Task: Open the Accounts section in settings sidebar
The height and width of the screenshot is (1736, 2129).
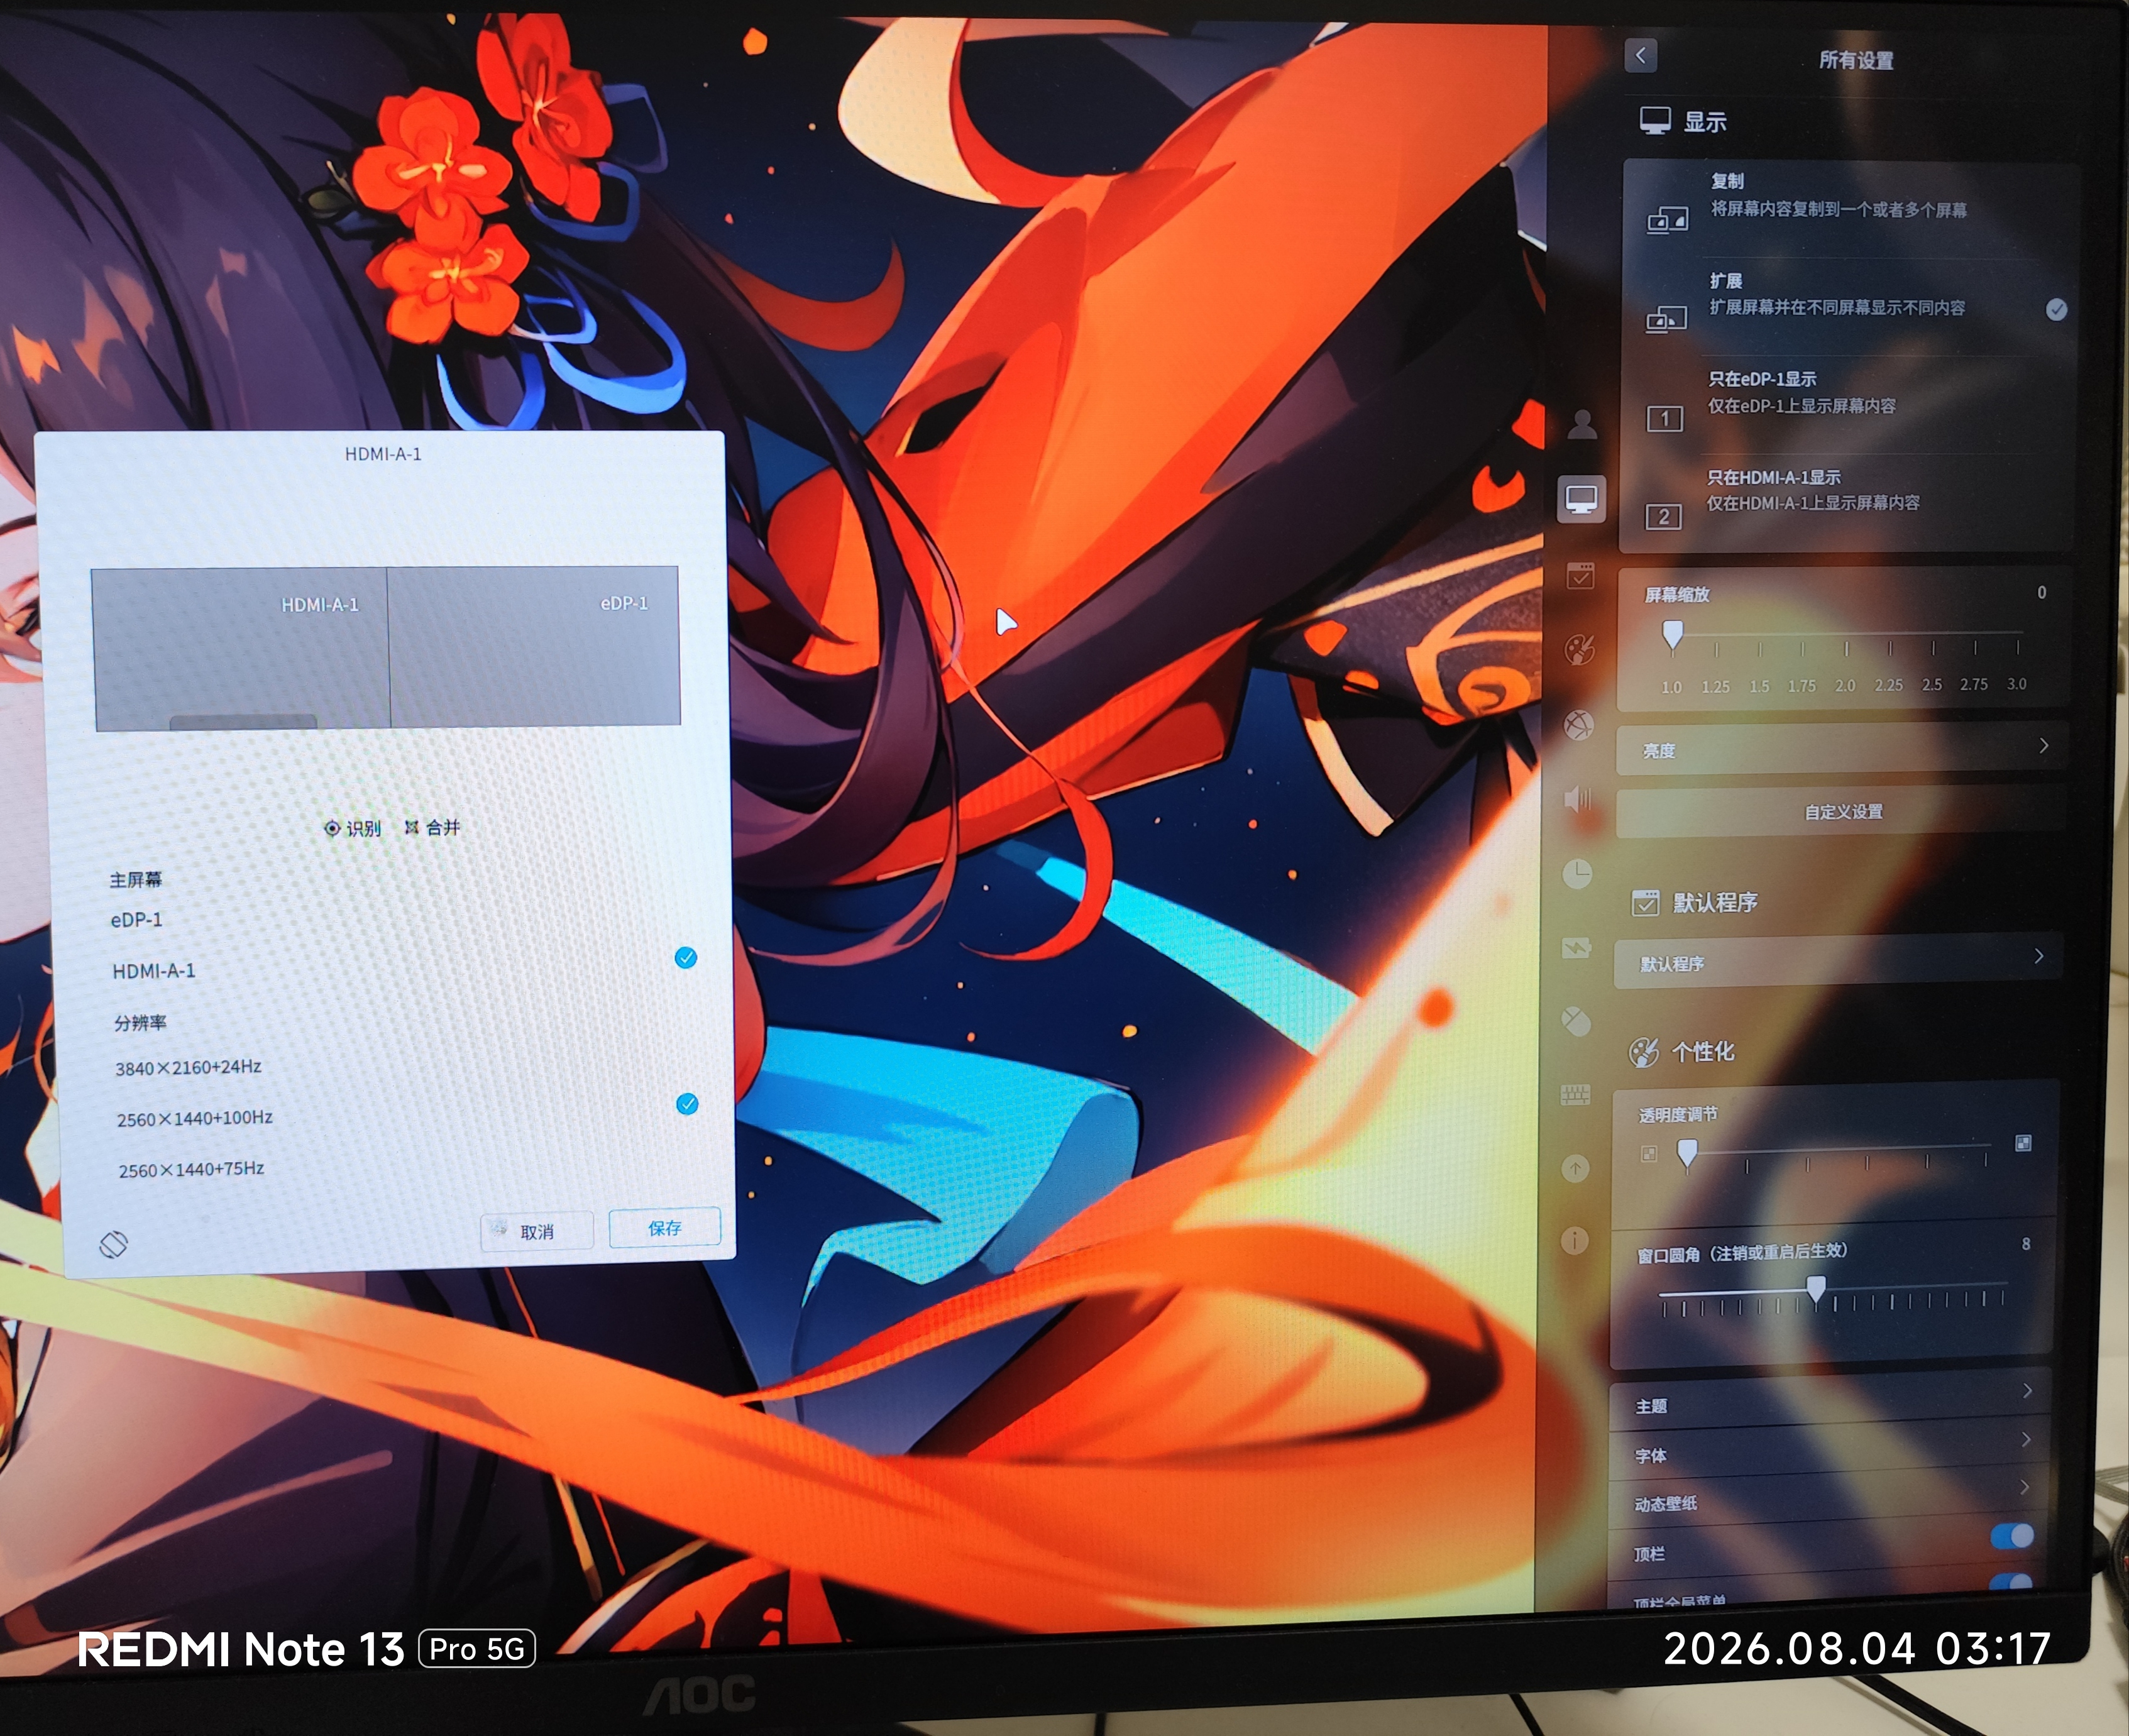Action: [1582, 424]
